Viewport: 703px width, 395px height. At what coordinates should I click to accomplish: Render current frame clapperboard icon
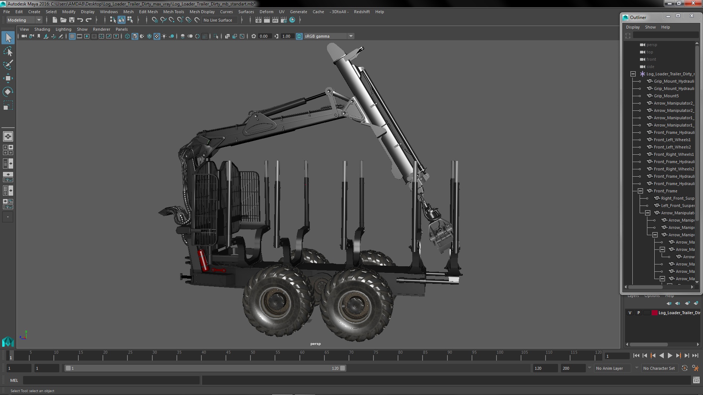click(267, 20)
